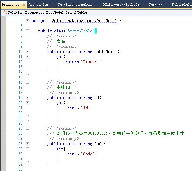Switch to the App.config tab

(38, 5)
